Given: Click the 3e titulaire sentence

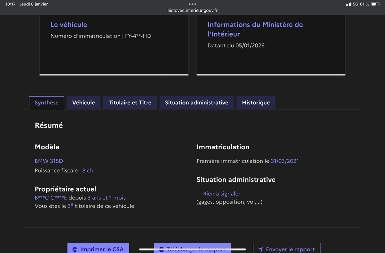Looking at the screenshot, I should click(x=84, y=206).
